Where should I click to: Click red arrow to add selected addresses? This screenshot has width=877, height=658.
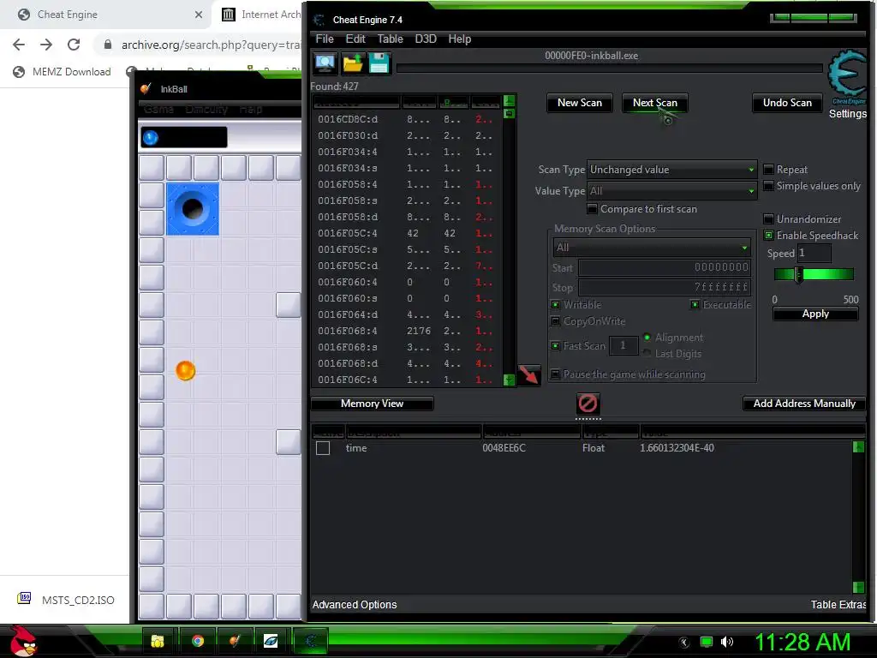528,374
